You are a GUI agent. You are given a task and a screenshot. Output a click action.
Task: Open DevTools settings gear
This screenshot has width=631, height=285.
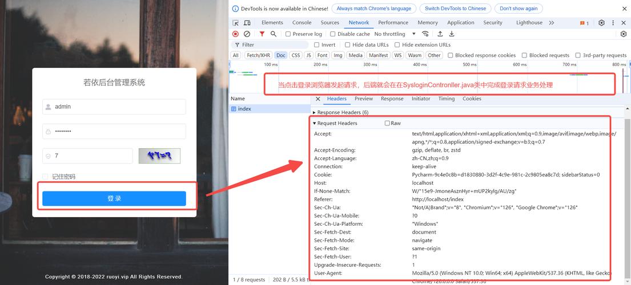[x=601, y=23]
